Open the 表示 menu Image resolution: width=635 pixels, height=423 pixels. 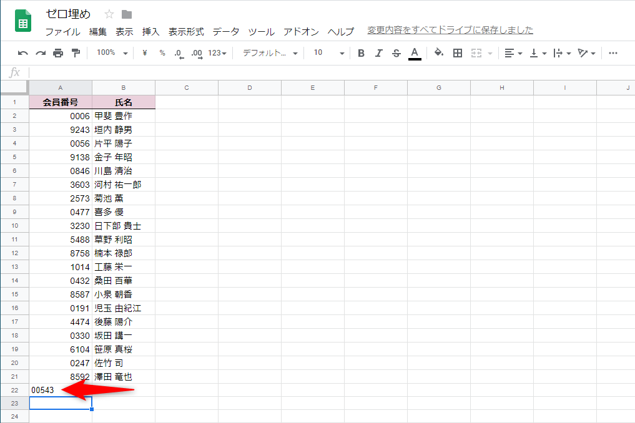tap(124, 32)
